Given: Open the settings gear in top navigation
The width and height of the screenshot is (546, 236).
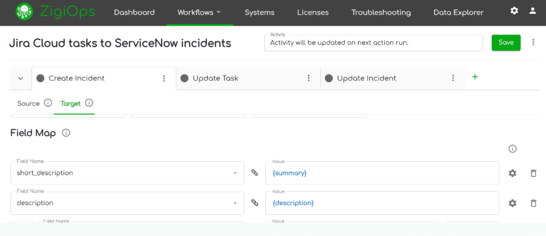Looking at the screenshot, I should [x=514, y=11].
